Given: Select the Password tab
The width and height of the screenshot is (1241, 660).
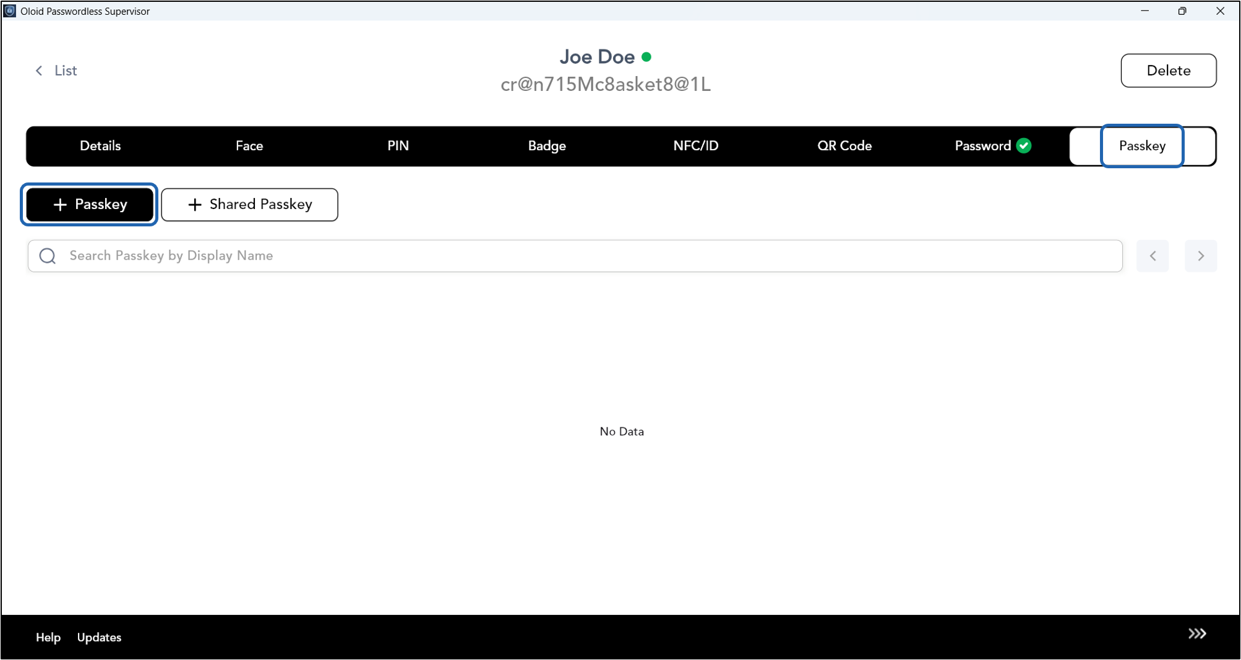Looking at the screenshot, I should click(993, 146).
